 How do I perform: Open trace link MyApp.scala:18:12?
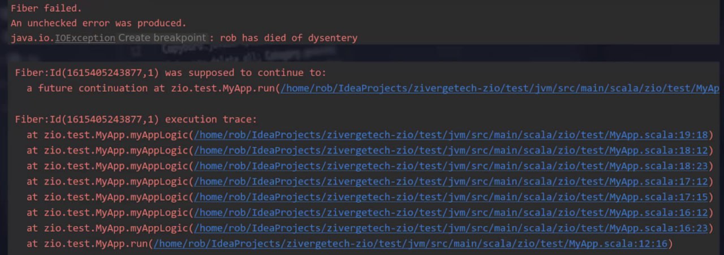451,150
